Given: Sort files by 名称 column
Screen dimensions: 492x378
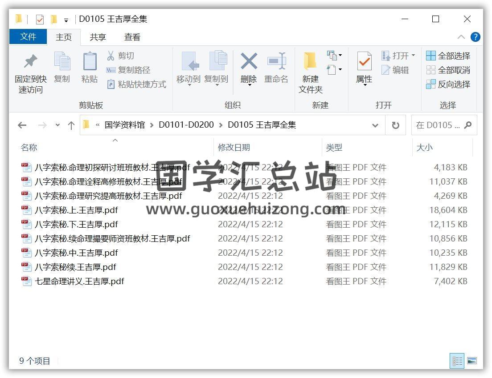Looking at the screenshot, I should click(x=115, y=147).
